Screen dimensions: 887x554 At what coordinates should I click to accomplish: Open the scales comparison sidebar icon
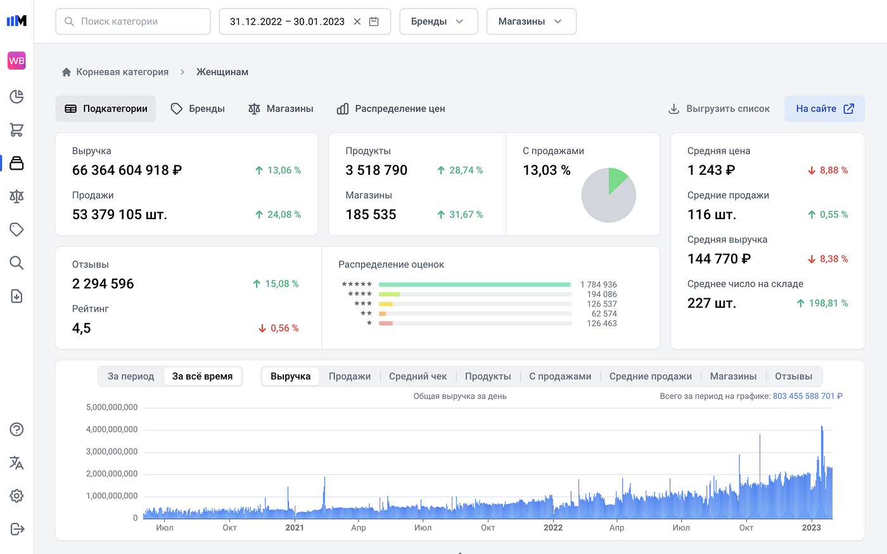coord(16,196)
